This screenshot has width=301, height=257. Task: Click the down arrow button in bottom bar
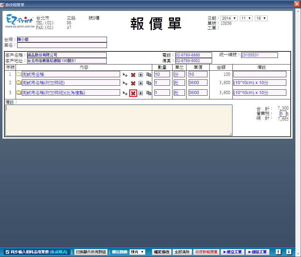pos(289,252)
